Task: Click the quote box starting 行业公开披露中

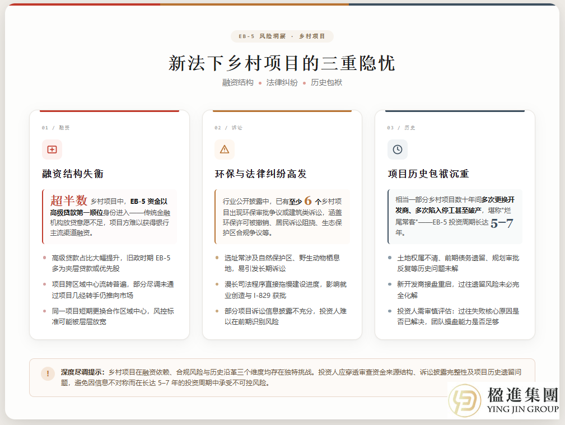Action: point(282,217)
